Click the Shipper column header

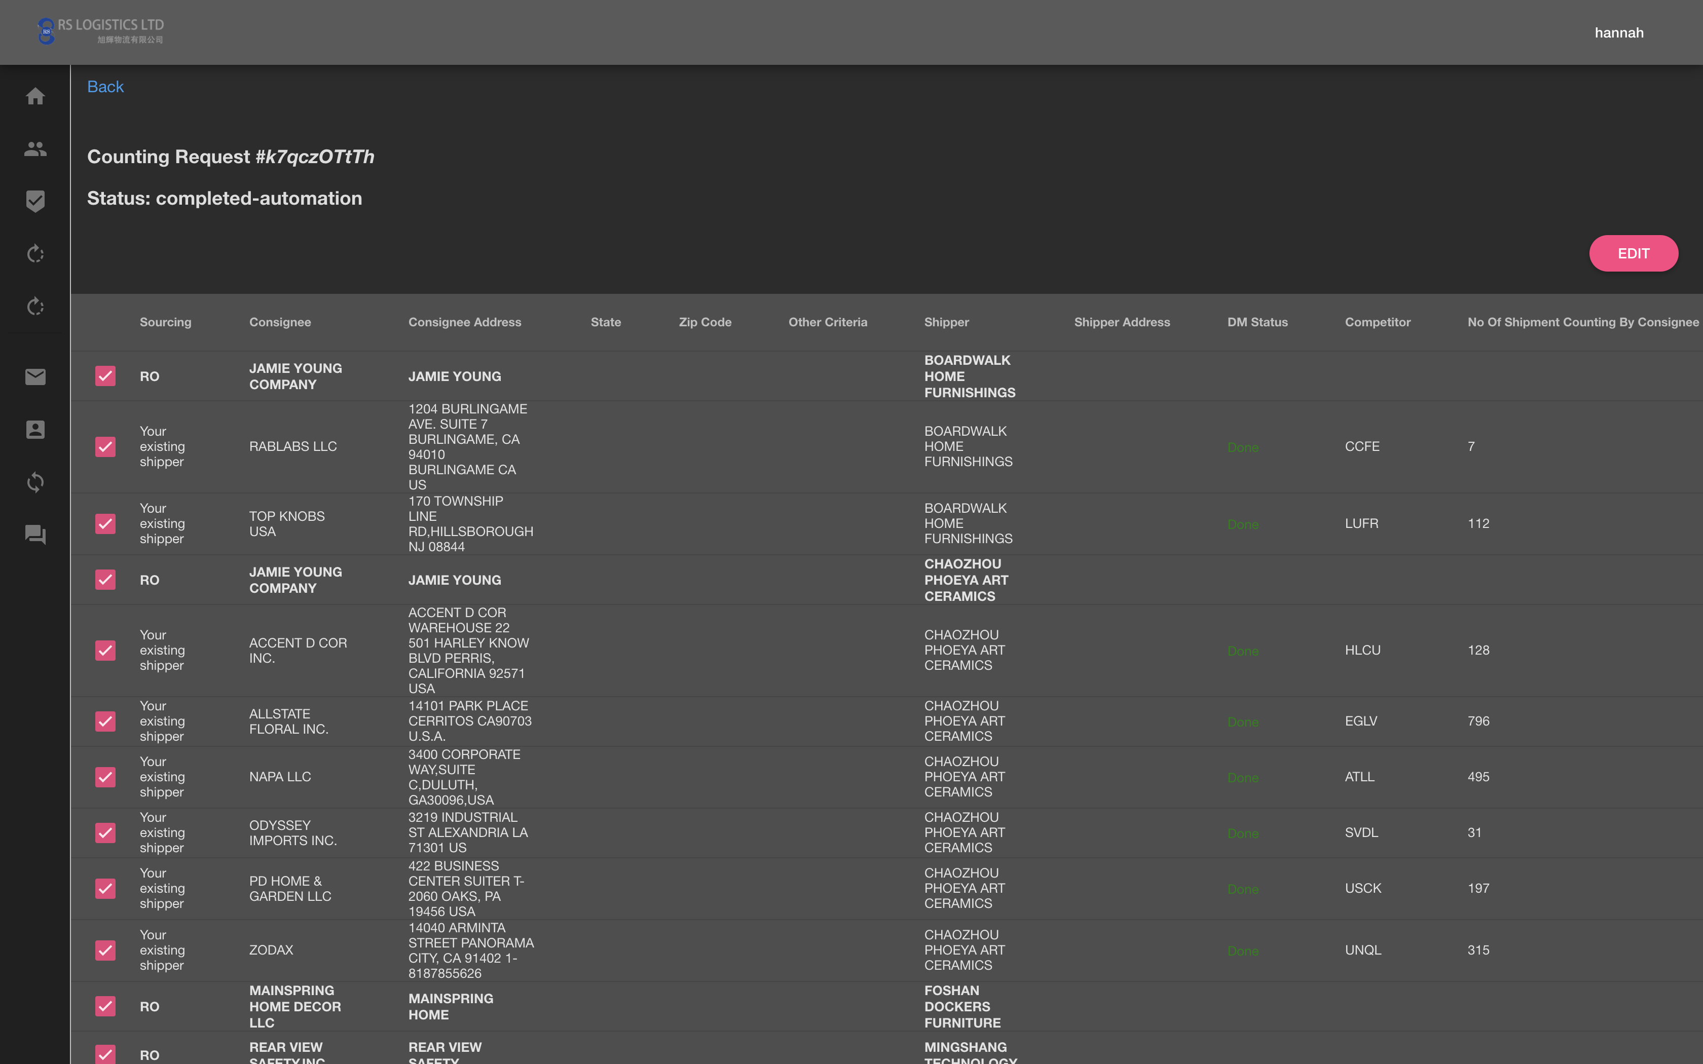coord(946,322)
